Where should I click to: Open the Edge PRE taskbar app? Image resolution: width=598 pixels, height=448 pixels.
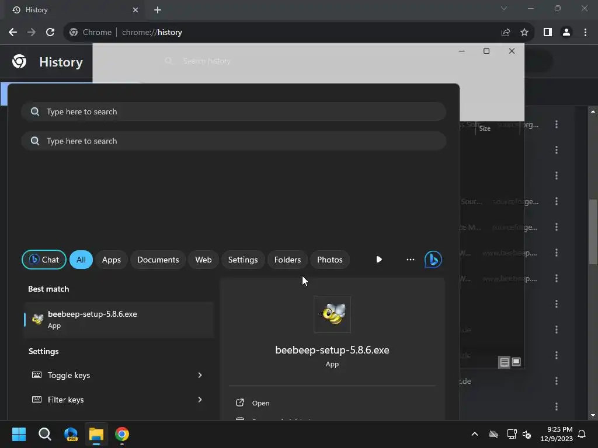click(71, 434)
